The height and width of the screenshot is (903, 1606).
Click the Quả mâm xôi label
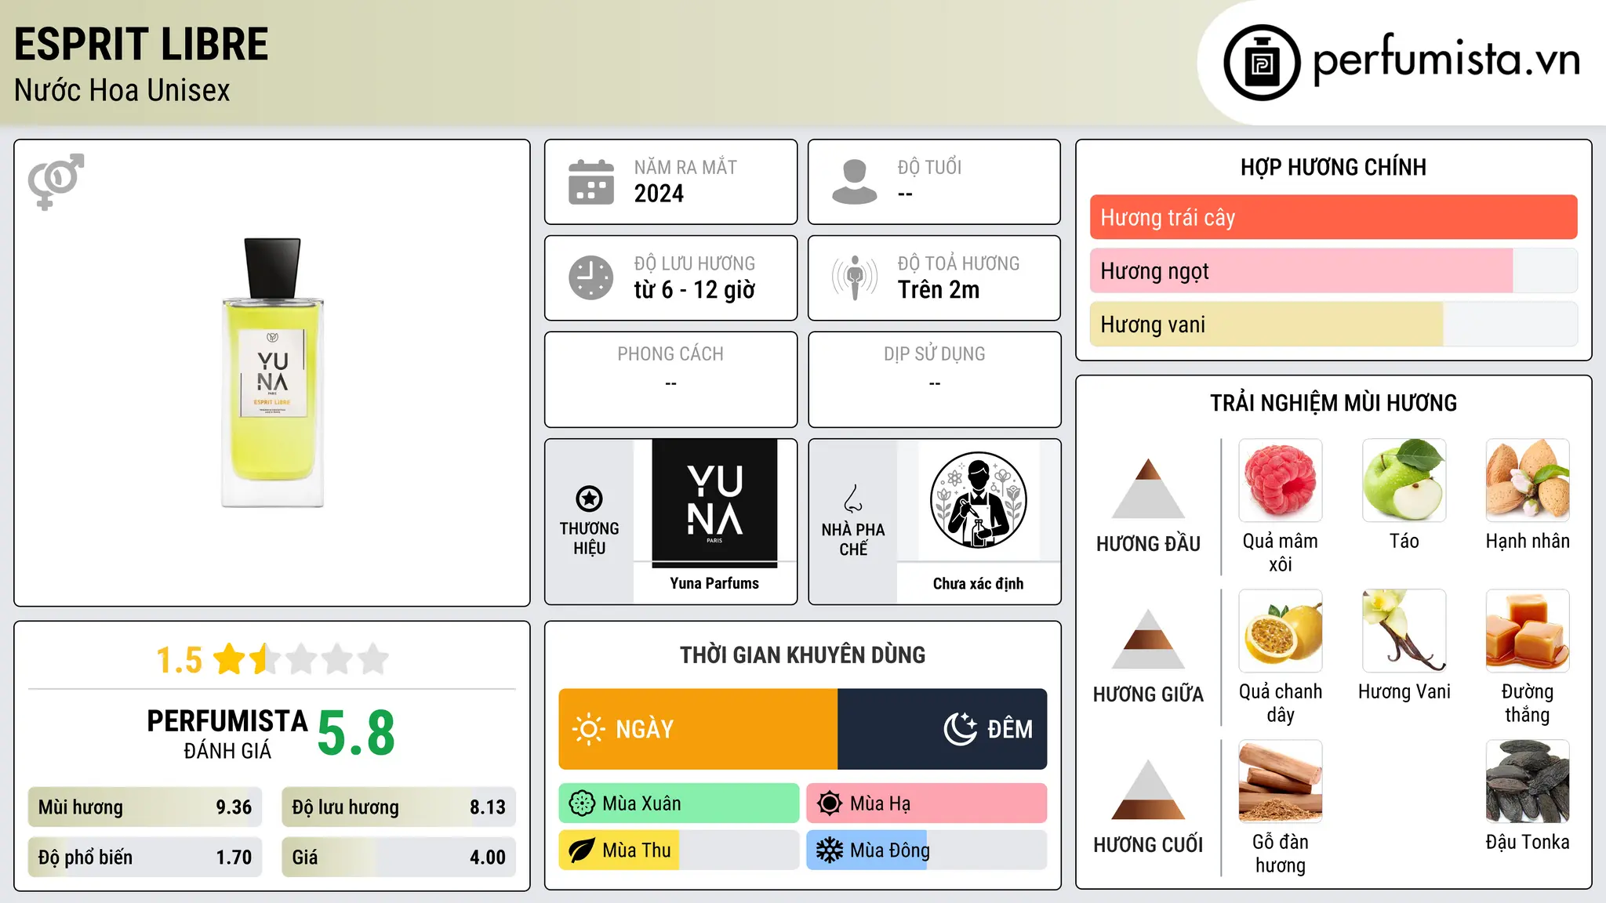pos(1281,553)
